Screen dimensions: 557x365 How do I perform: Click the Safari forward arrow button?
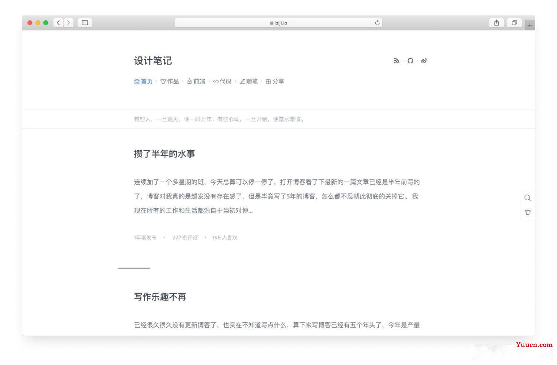coord(68,23)
